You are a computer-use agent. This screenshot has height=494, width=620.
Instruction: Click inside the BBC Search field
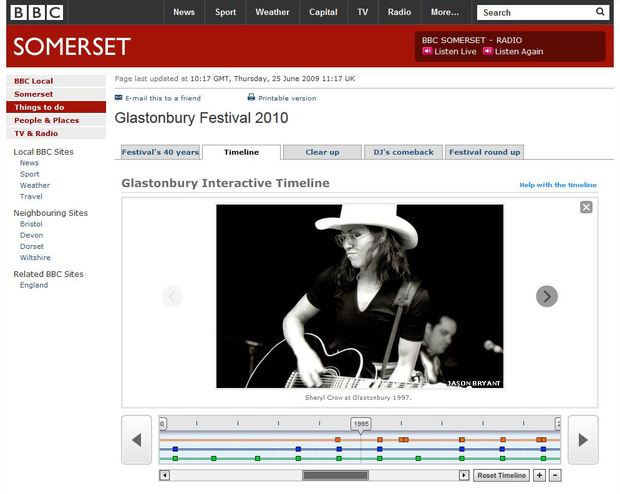(x=535, y=12)
